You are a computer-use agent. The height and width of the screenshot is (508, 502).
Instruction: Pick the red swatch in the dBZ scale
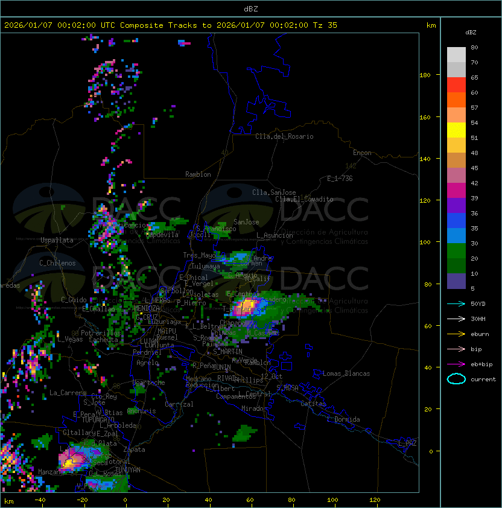[x=456, y=85]
